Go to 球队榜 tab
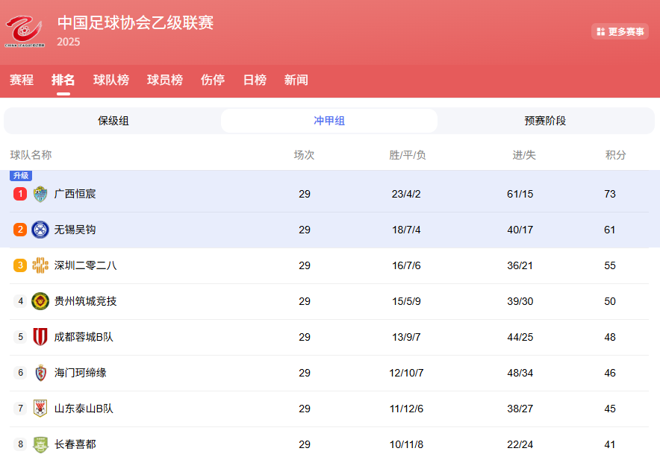This screenshot has width=660, height=460. coord(111,80)
